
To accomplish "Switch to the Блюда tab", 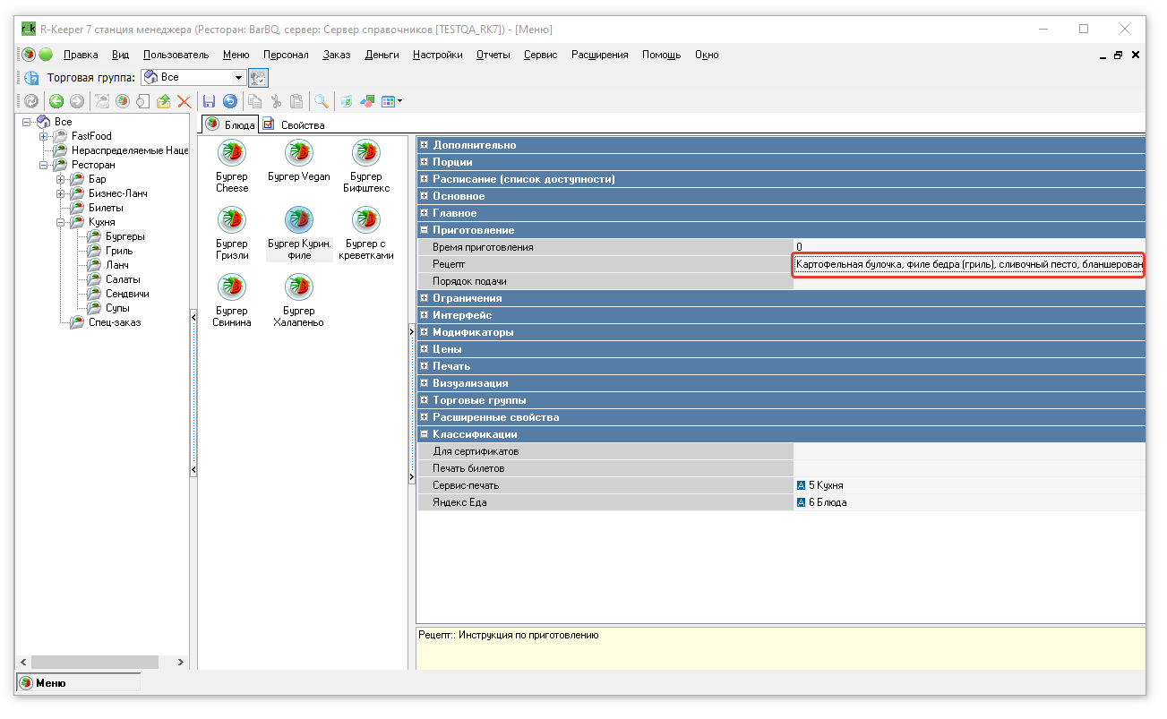I will tap(231, 124).
